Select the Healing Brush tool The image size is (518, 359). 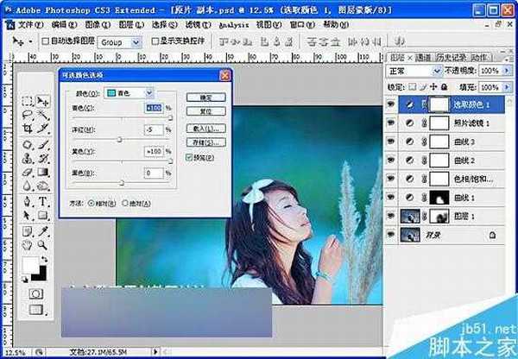click(28, 145)
